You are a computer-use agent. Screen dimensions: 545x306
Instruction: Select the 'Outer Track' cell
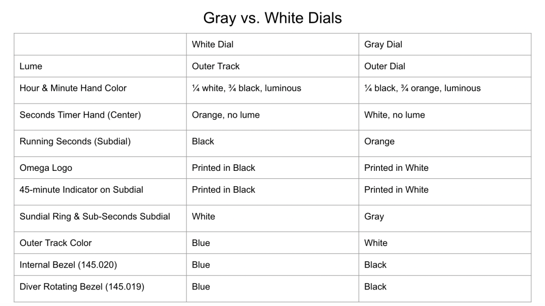click(216, 67)
